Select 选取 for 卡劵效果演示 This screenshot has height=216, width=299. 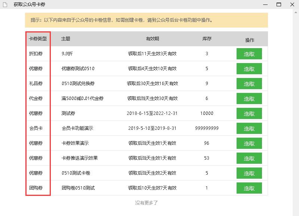tap(249, 143)
